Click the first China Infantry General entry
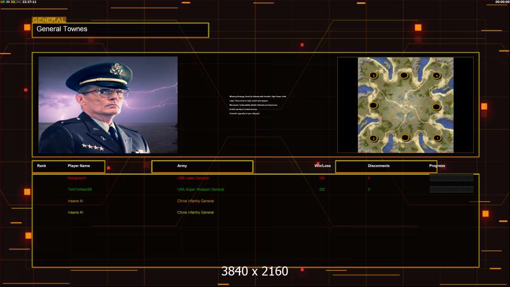 tap(196, 201)
